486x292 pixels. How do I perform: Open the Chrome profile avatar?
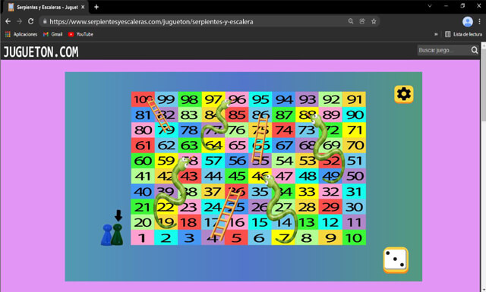[x=468, y=21]
